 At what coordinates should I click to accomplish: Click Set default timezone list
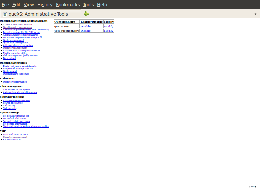(x=16, y=116)
